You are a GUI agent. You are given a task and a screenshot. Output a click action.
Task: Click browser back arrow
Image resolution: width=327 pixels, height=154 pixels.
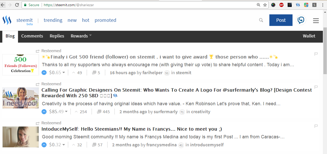(3, 5)
